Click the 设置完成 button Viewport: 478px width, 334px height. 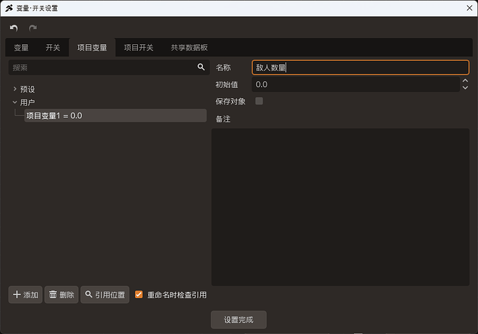click(x=239, y=319)
